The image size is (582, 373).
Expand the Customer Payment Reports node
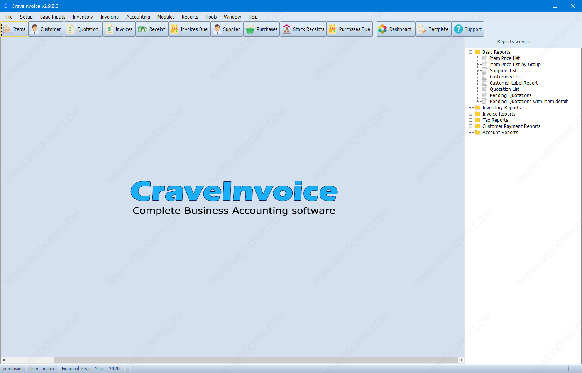click(x=470, y=126)
